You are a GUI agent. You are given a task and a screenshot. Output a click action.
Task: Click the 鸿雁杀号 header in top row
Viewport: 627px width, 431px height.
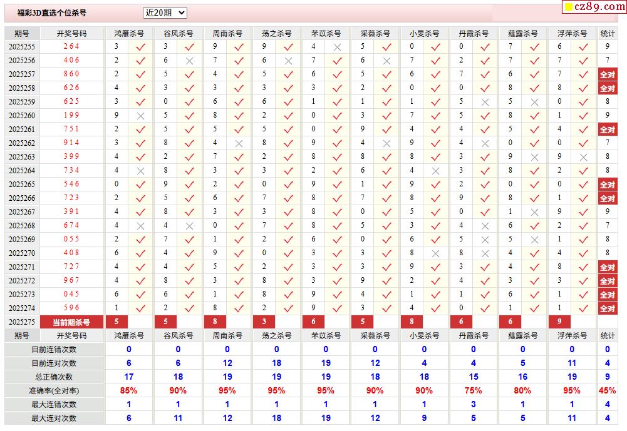[128, 33]
